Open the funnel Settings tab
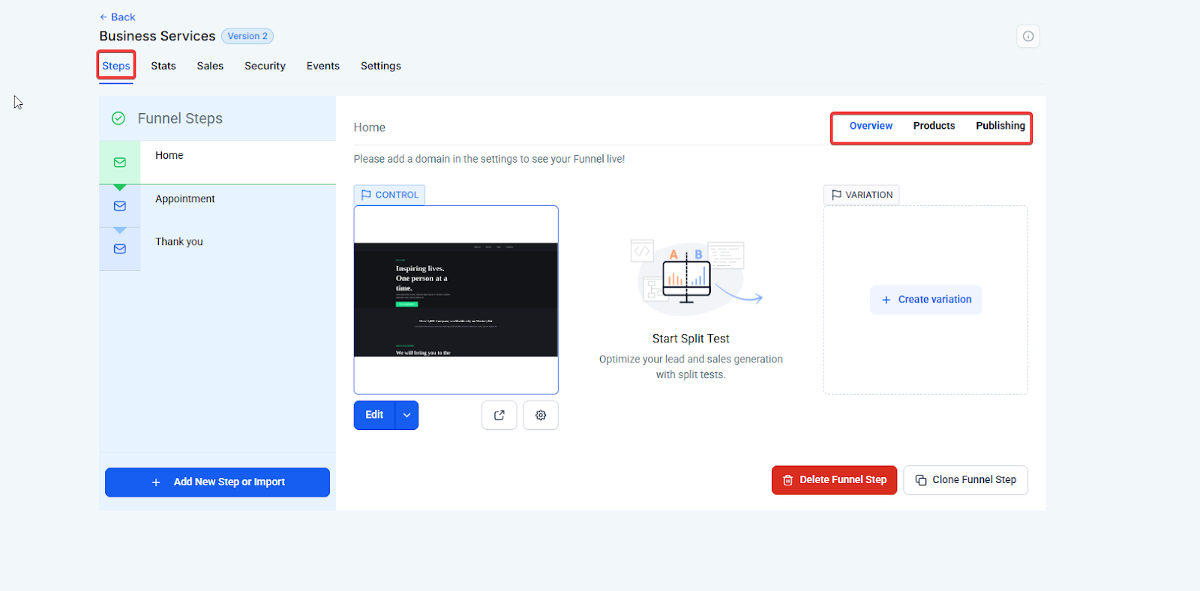Viewport: 1200px width, 591px height. click(x=381, y=66)
